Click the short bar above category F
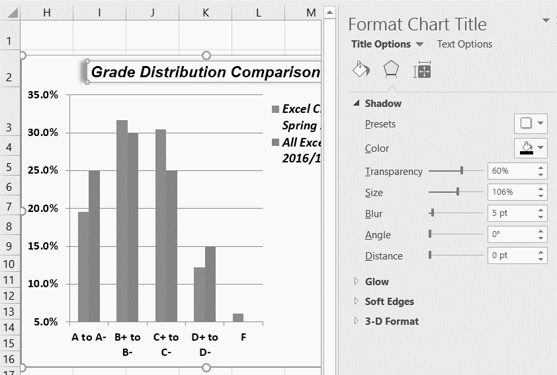The width and height of the screenshot is (557, 375). point(238,318)
